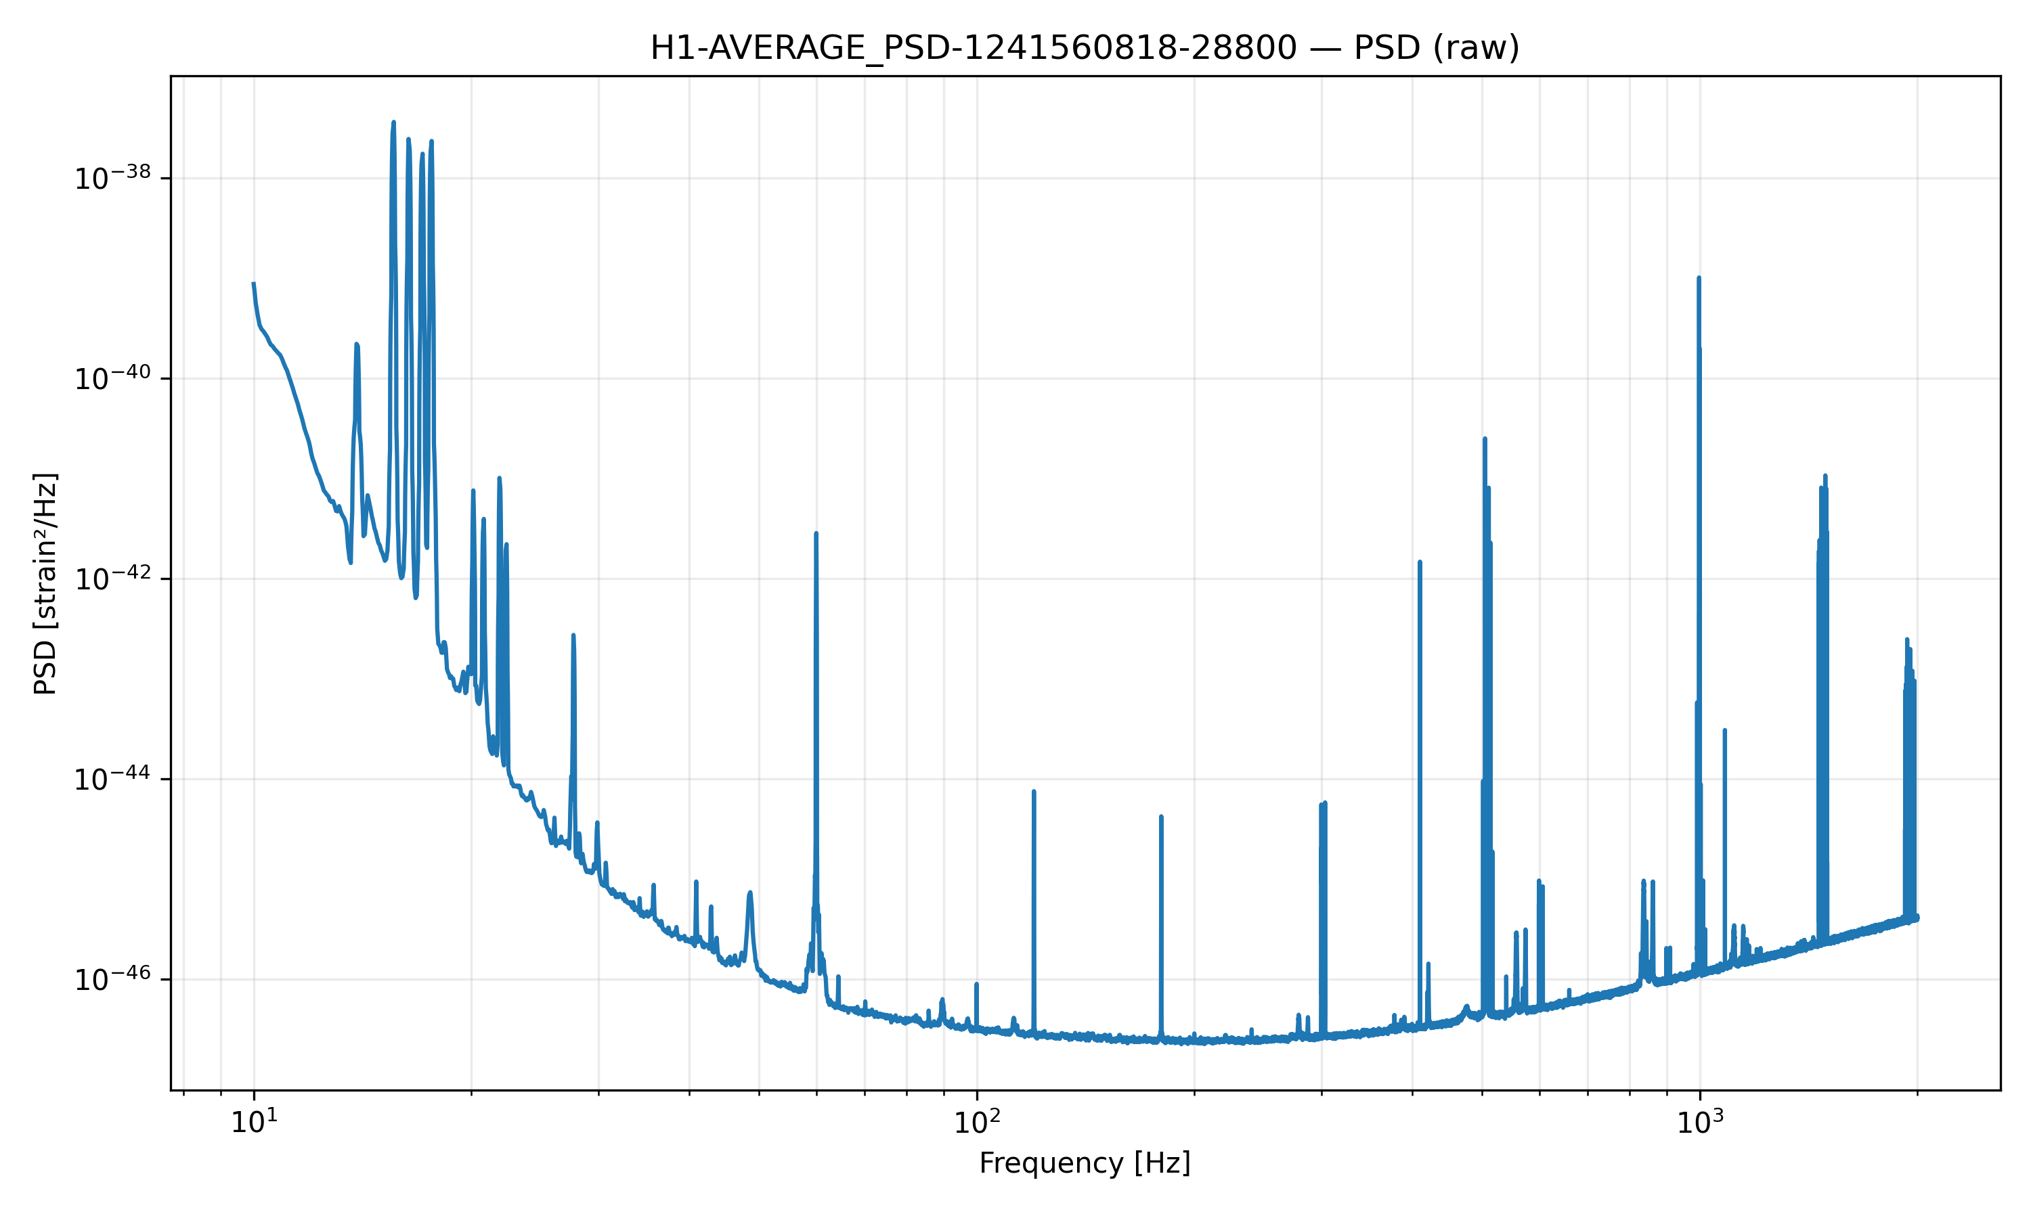Click the tip of the 60 Hz peak
Screen dimensions: 2031x1218
[816, 533]
